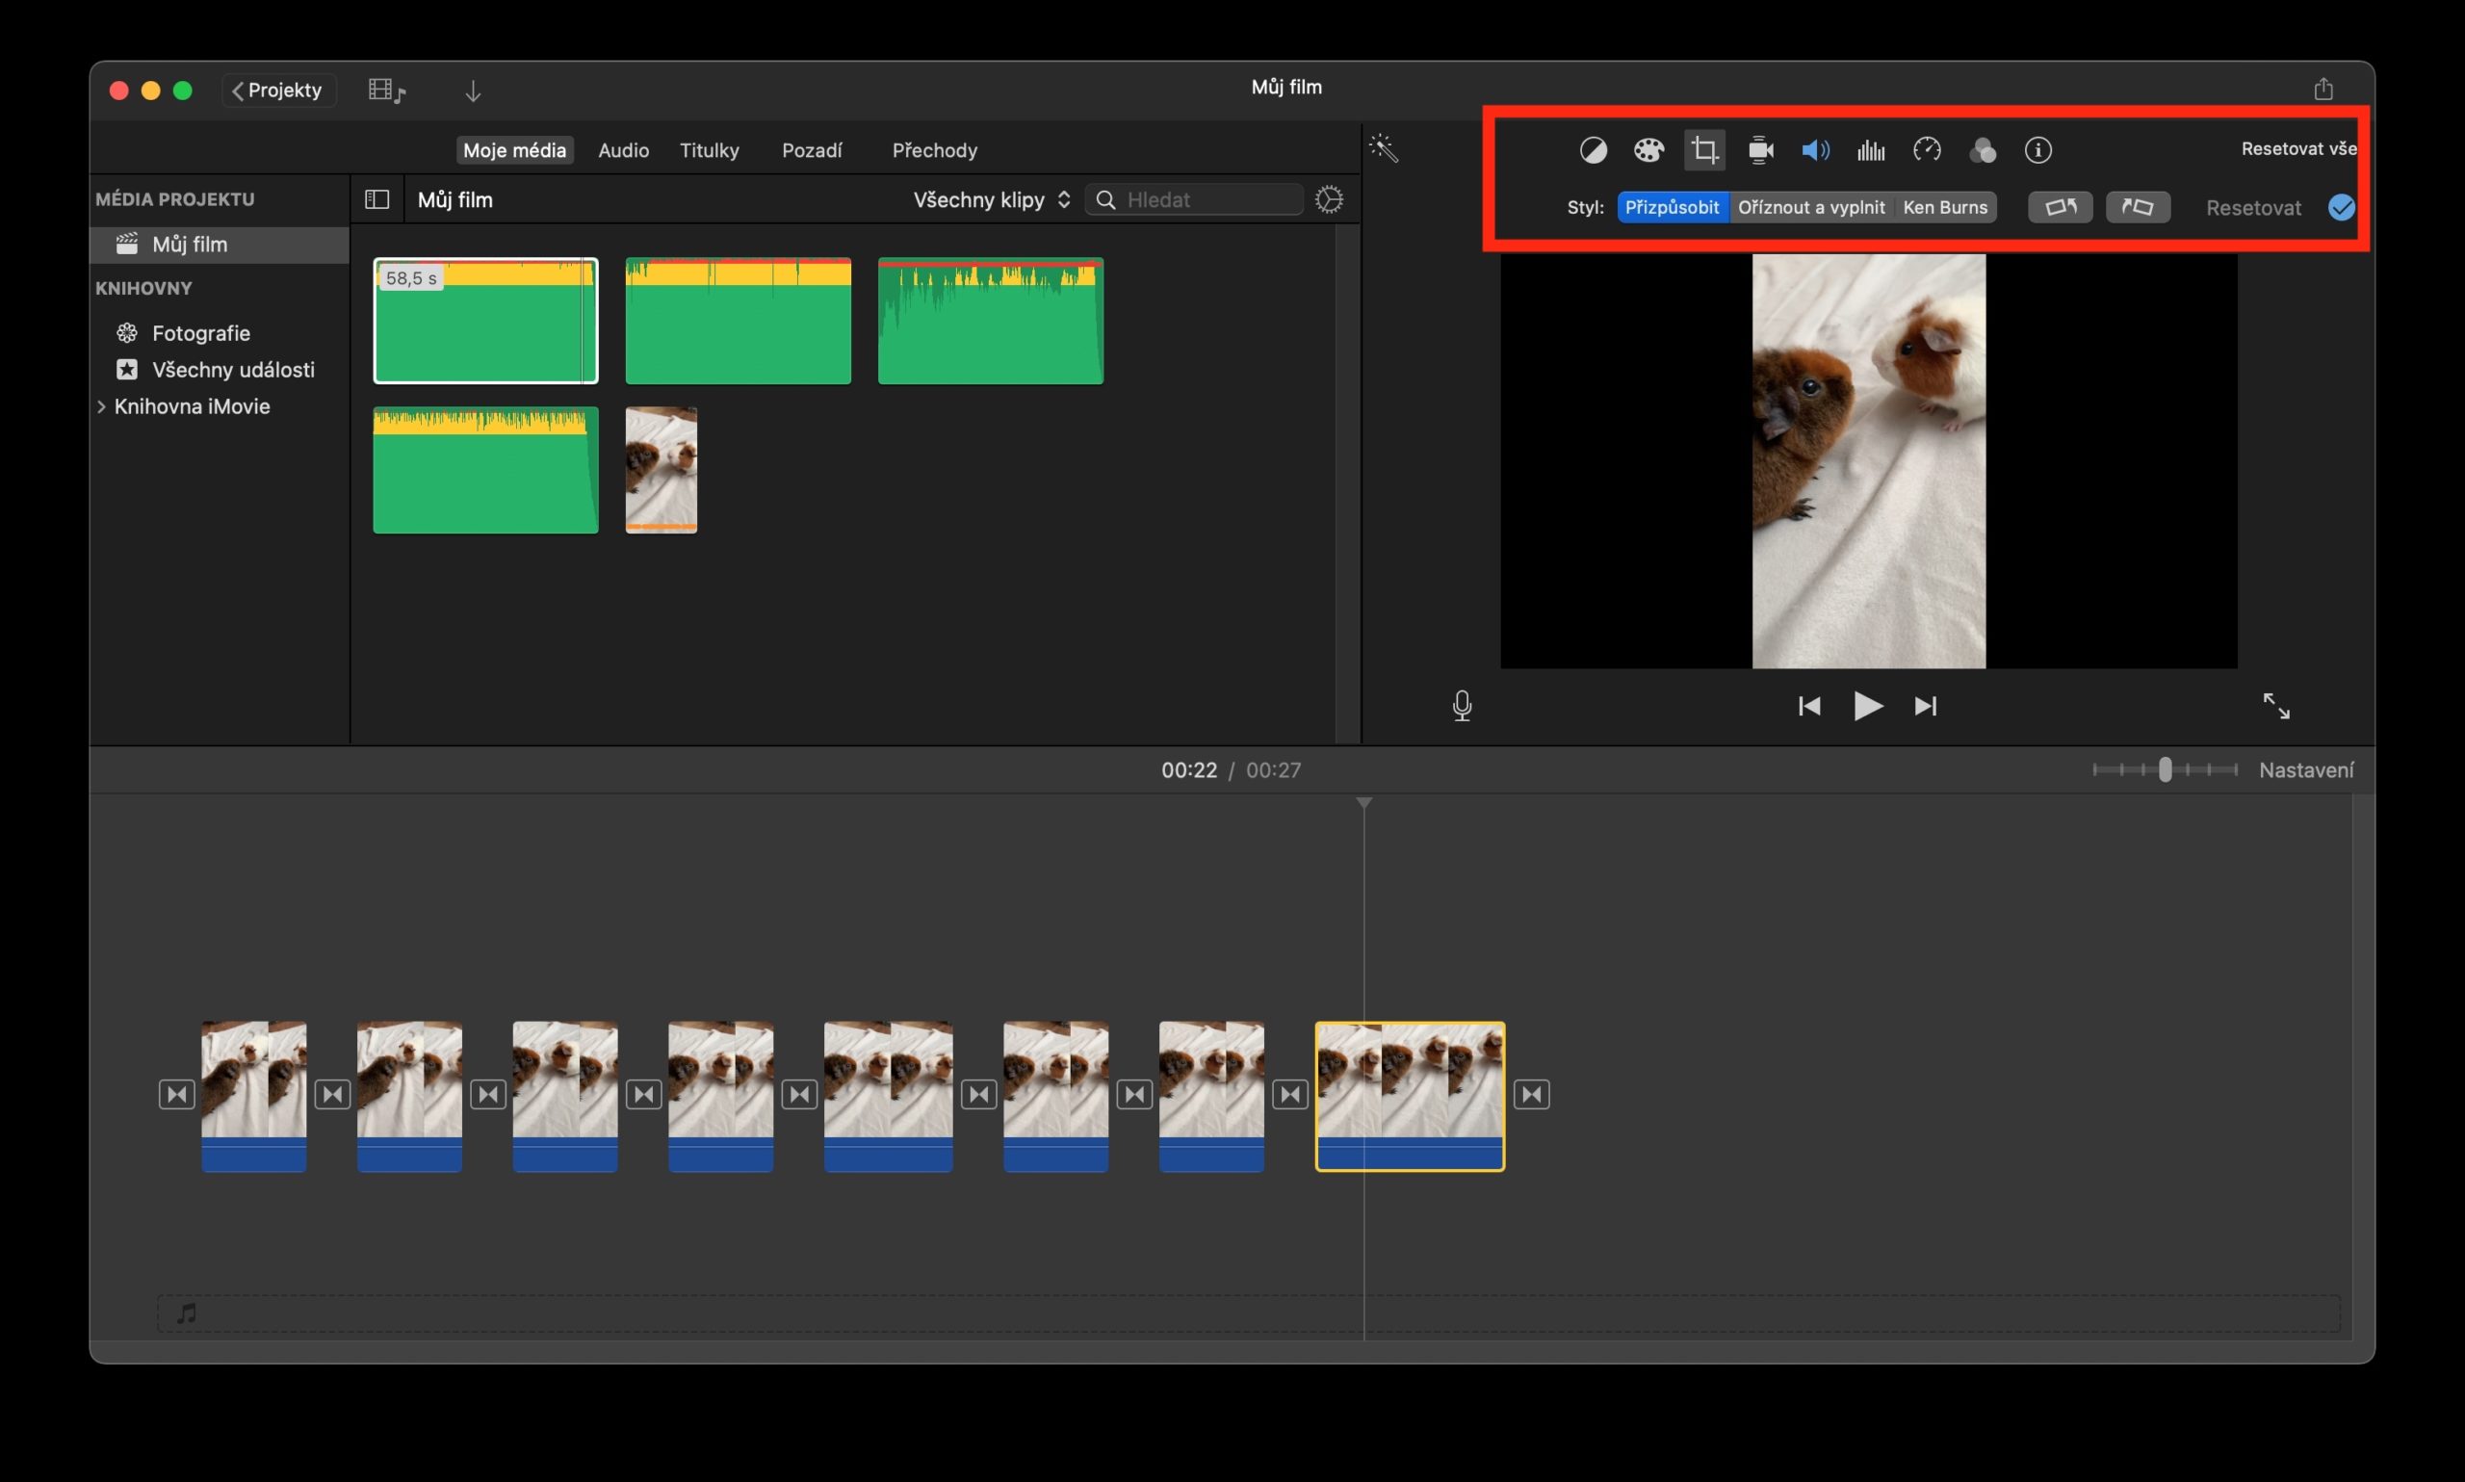The image size is (2465, 1482).
Task: Switch viewer to fullscreen mode
Action: click(2277, 706)
